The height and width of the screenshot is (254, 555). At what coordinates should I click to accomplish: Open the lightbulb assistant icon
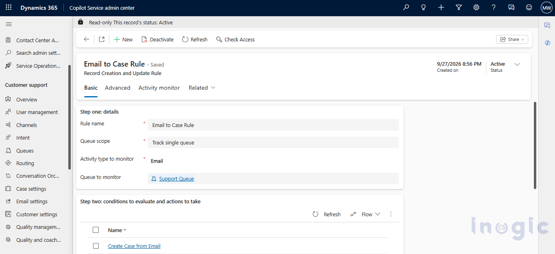pyautogui.click(x=423, y=8)
